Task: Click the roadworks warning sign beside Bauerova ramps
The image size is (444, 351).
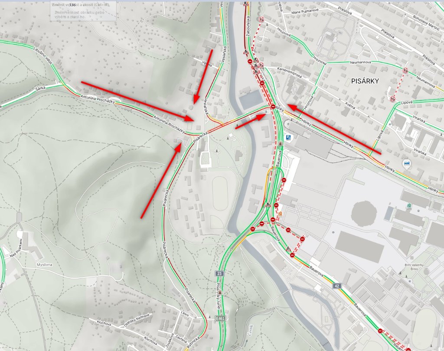Action: click(x=268, y=204)
